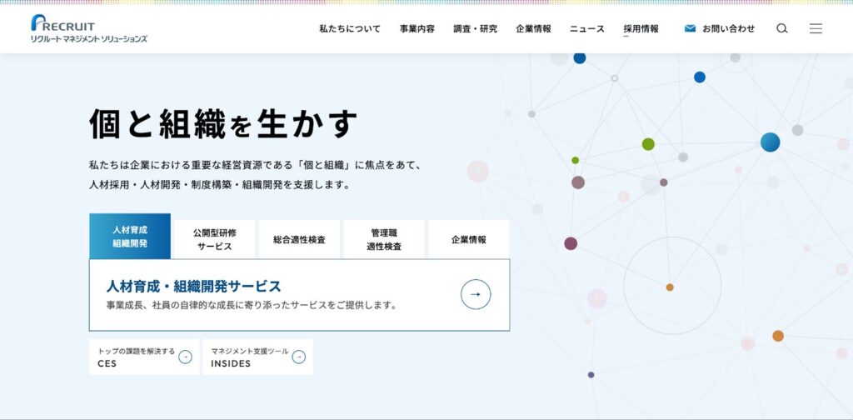Open the 人材育成・組織開発サービス heading link
The image size is (853, 420).
coord(194,286)
